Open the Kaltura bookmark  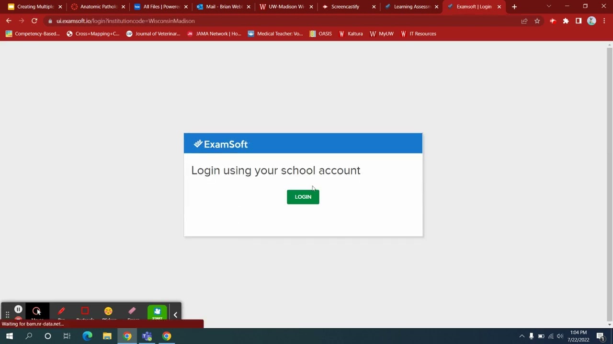pyautogui.click(x=351, y=34)
